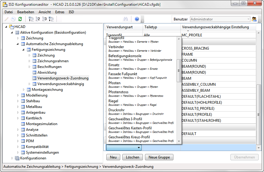
Task: Click the Neue Gruppe button
Action: point(159,157)
